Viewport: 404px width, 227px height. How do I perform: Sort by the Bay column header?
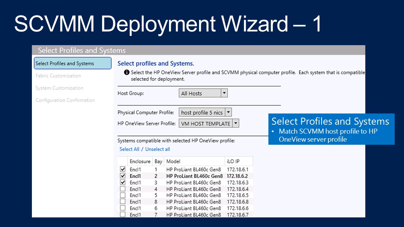click(x=159, y=161)
